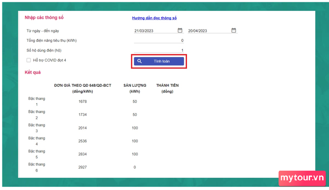
Task: Select the Bậc thang 5 row label
Action: tap(37, 154)
